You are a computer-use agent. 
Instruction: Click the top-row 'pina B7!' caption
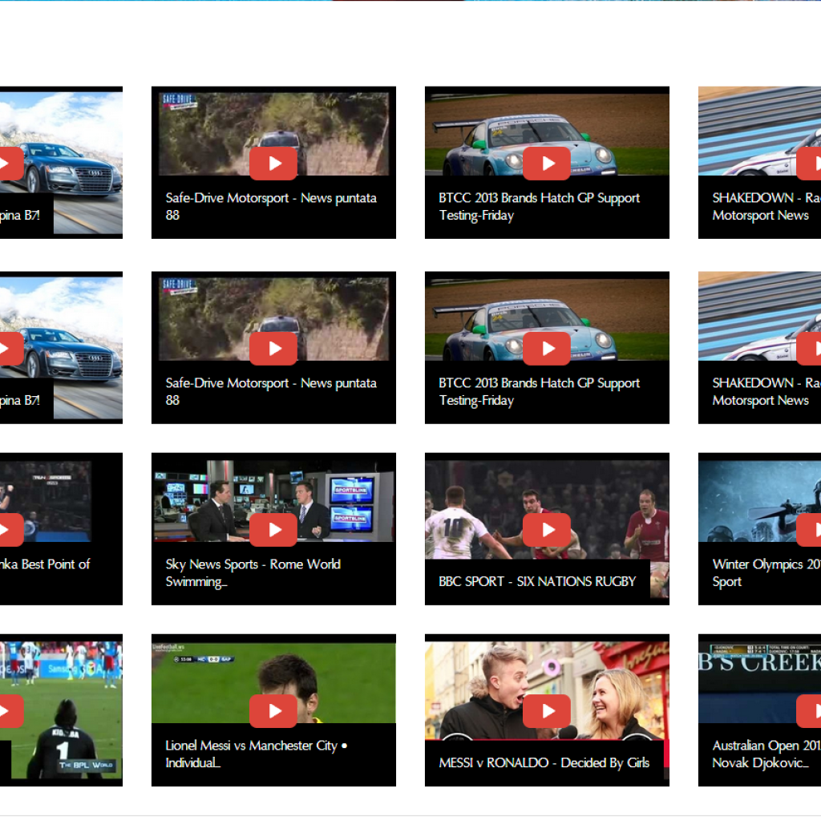point(20,215)
